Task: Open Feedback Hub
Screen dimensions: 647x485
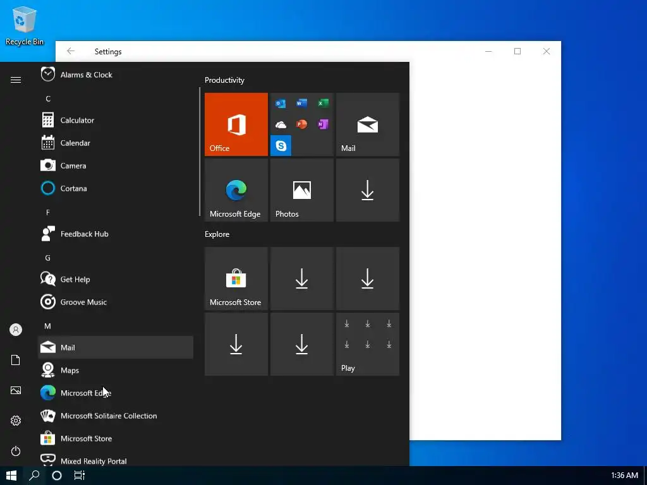Action: click(x=116, y=234)
